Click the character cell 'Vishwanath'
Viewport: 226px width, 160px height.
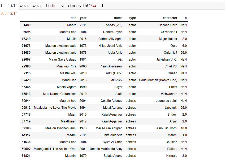[x=169, y=94]
